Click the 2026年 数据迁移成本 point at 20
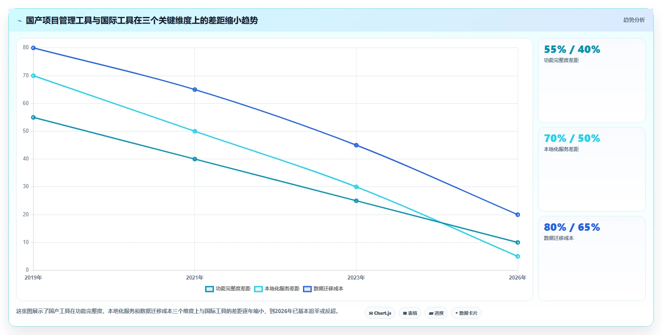The image size is (662, 335). coord(518,215)
